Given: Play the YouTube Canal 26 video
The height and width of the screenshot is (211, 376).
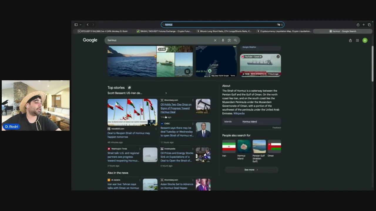Looking at the screenshot, I should tap(260, 65).
